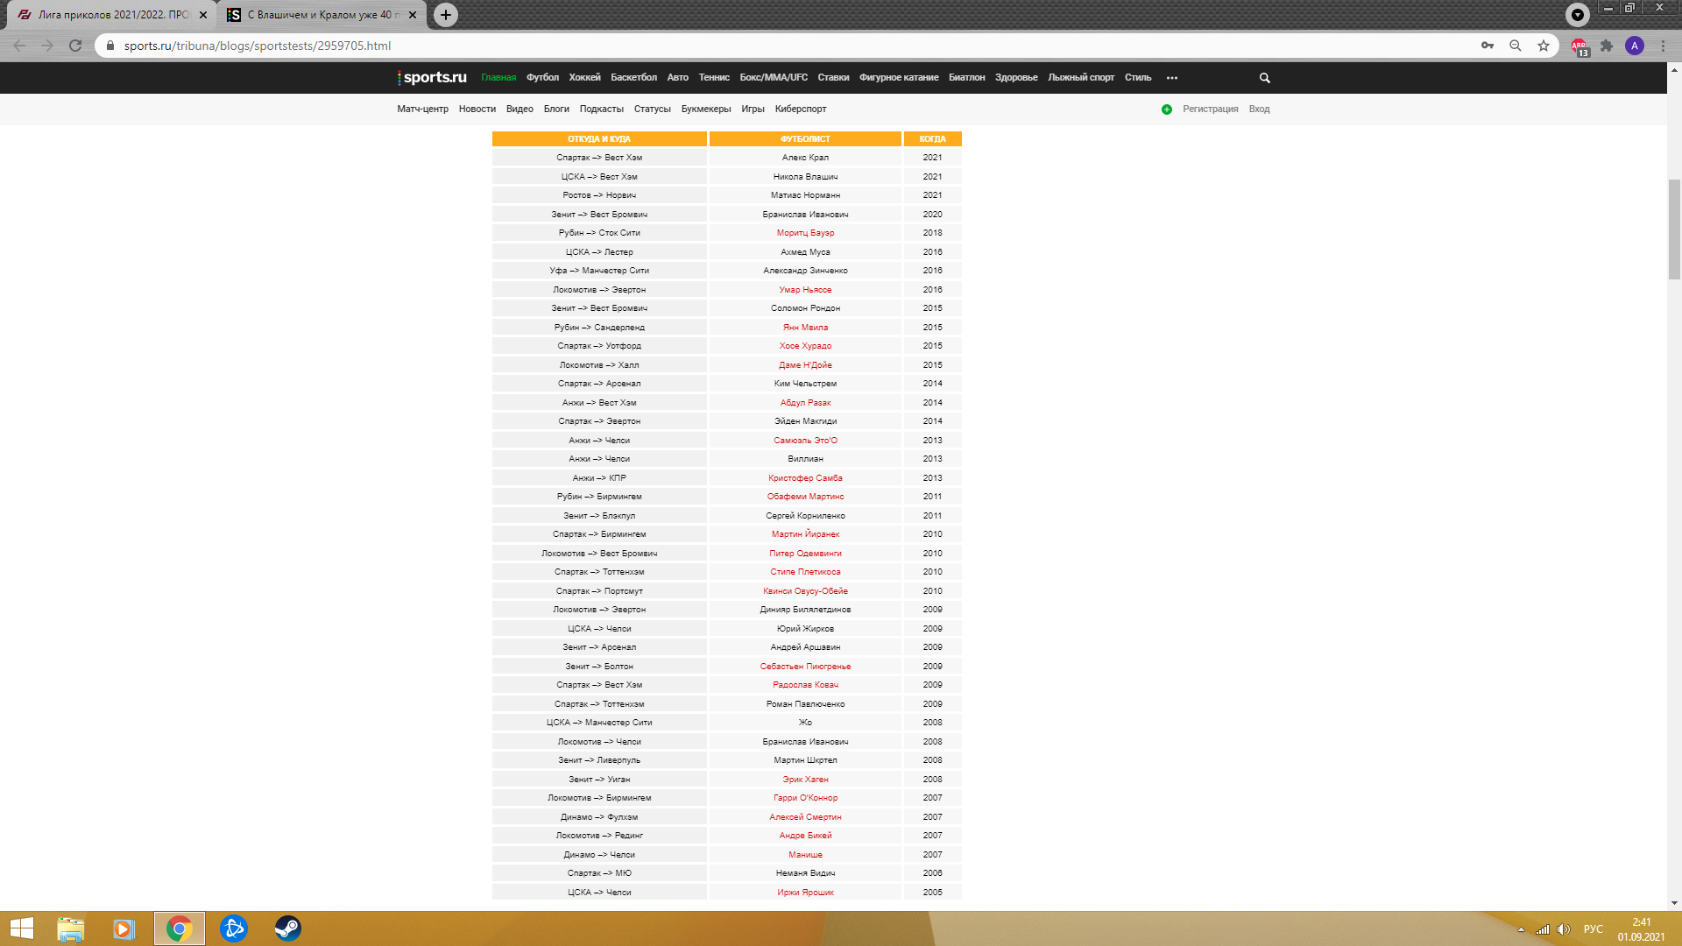Click the Регистрация link
Viewport: 1682px width, 946px height.
tap(1210, 109)
